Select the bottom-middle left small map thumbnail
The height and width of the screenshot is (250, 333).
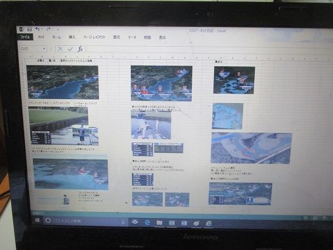point(147,199)
